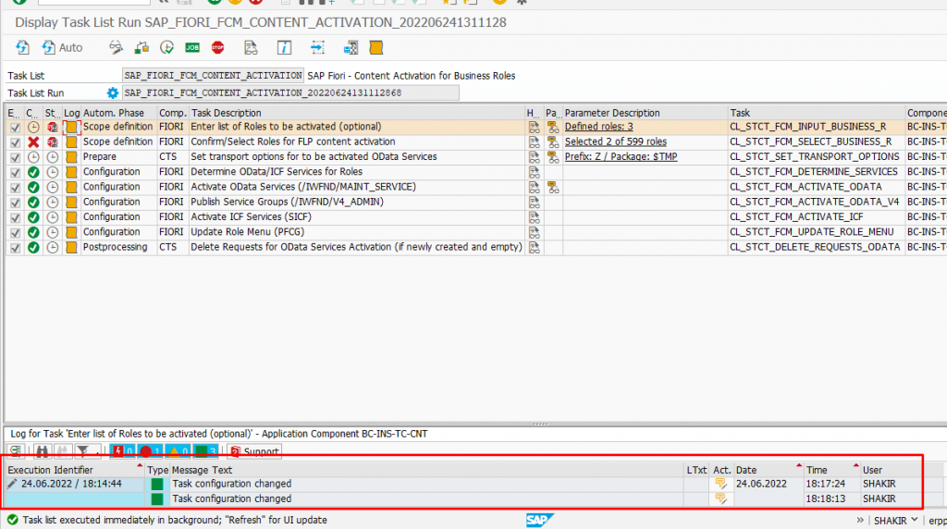The width and height of the screenshot is (947, 529).
Task: Click the » expander in the status bar
Action: [x=860, y=520]
